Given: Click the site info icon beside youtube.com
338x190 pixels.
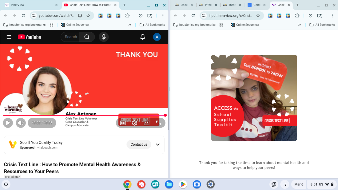Looking at the screenshot, I should [x=34, y=16].
